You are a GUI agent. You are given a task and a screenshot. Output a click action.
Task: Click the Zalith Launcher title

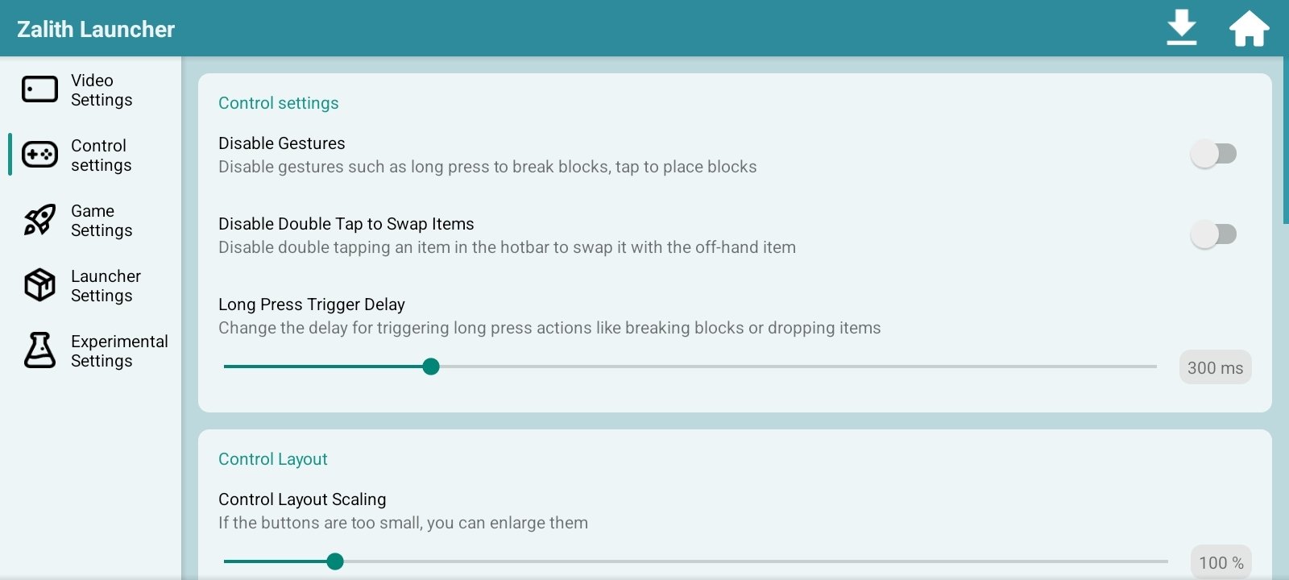96,29
